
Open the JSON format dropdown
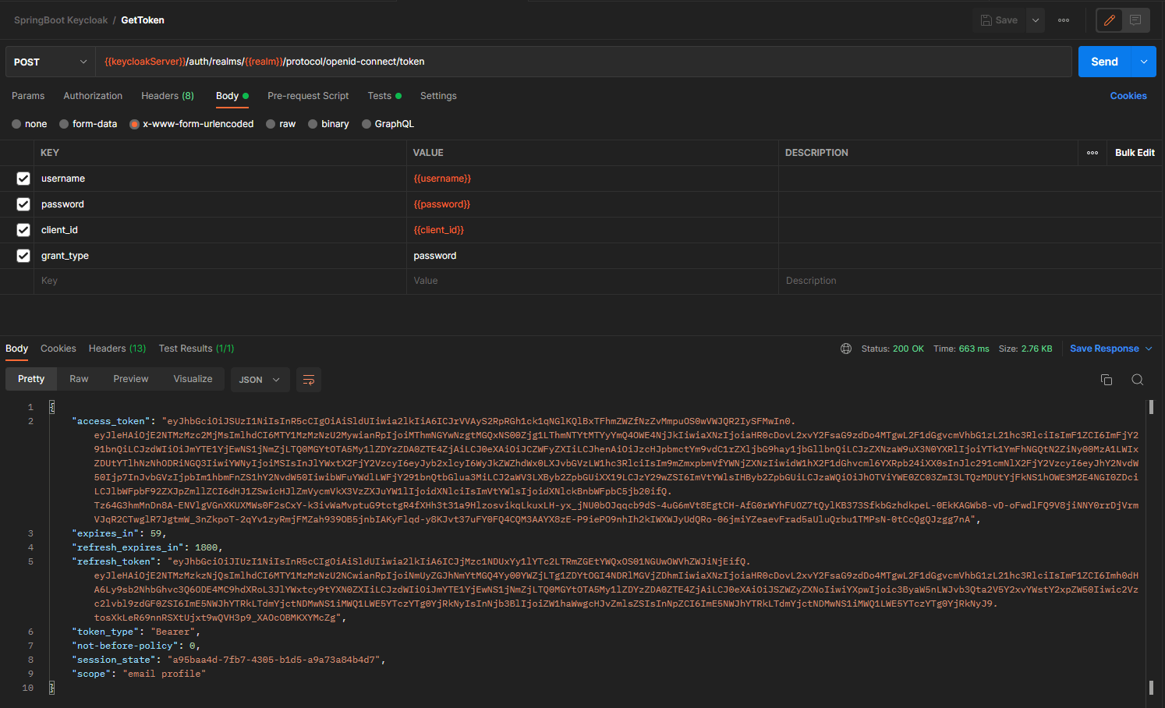coord(260,380)
